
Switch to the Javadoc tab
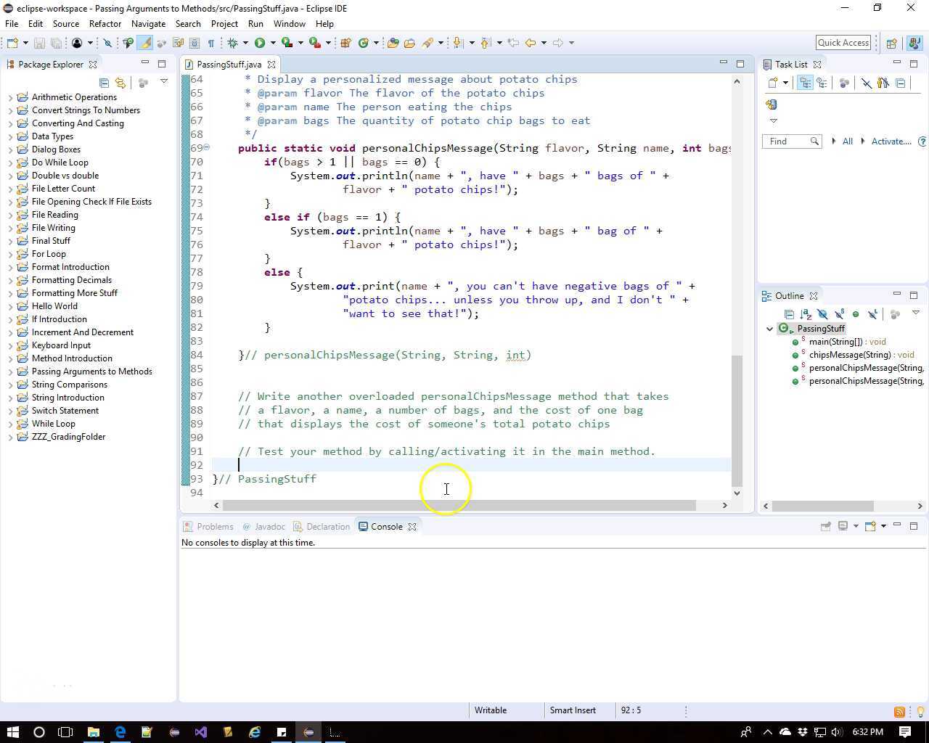pyautogui.click(x=270, y=526)
